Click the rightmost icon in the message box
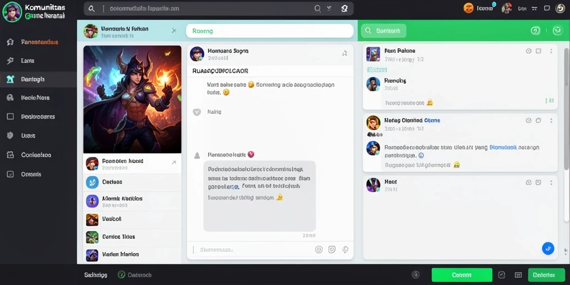Image resolution: width=570 pixels, height=285 pixels. click(345, 250)
